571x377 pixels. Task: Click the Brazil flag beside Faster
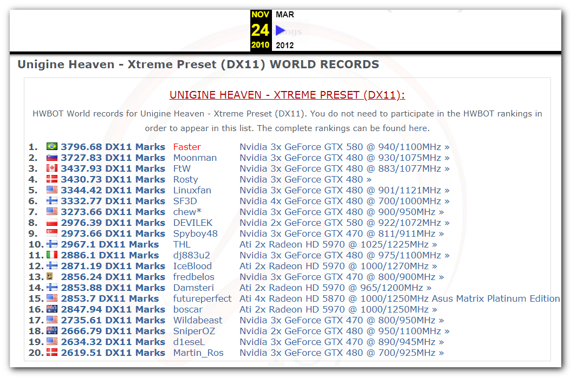click(51, 146)
